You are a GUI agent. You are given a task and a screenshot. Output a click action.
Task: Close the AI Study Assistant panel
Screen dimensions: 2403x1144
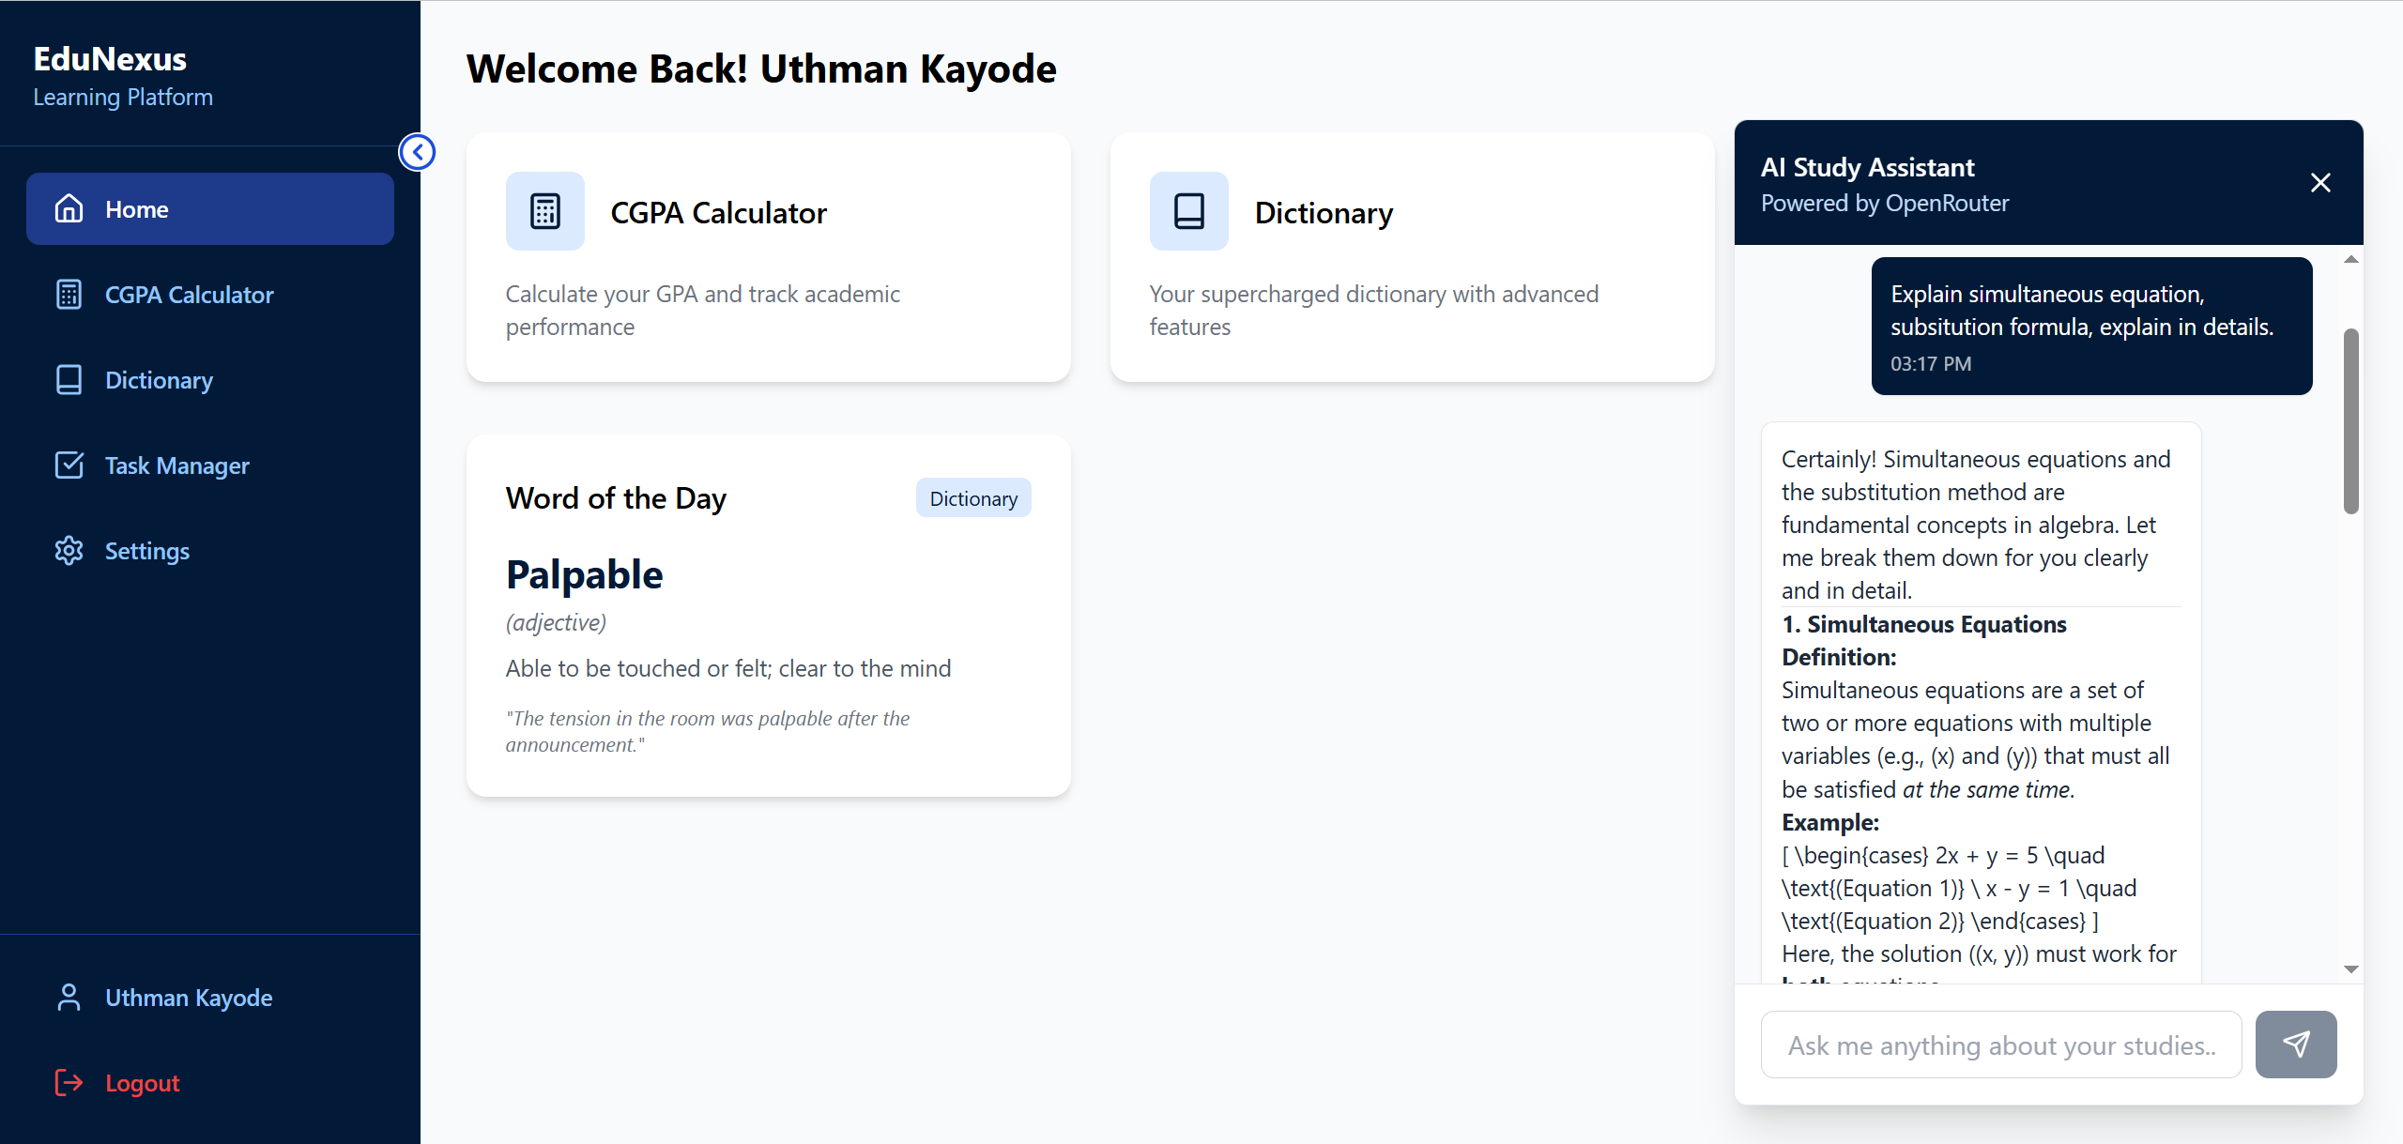click(x=2320, y=182)
